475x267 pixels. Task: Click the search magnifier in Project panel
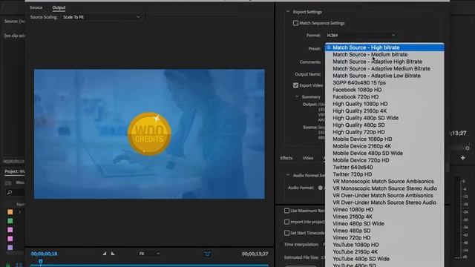tap(10, 192)
